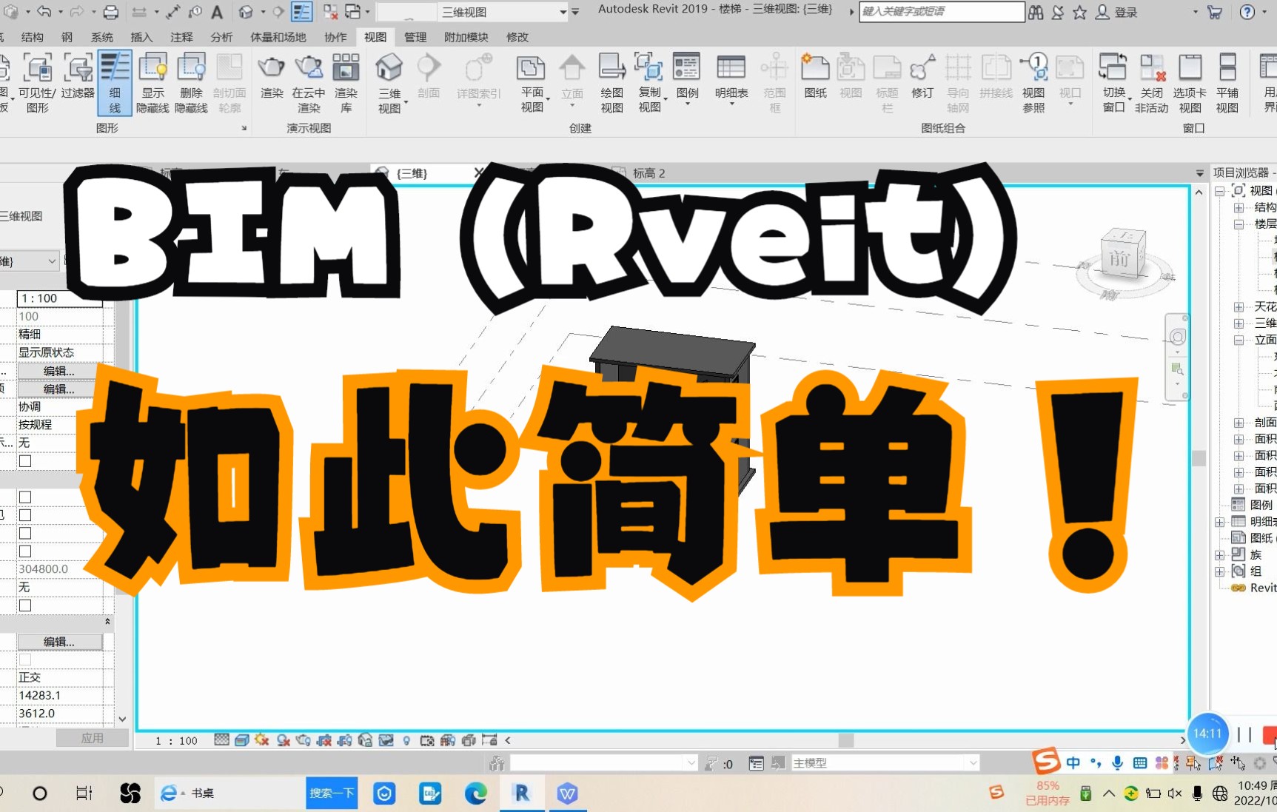Toggle the checkbox below the 无 row
1277x812 pixels.
(25, 461)
